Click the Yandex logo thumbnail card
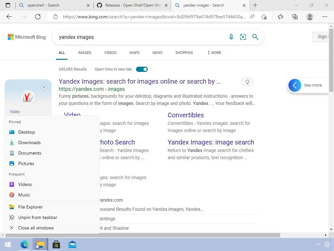Screen dimensions: 334x251 [x=28, y=97]
